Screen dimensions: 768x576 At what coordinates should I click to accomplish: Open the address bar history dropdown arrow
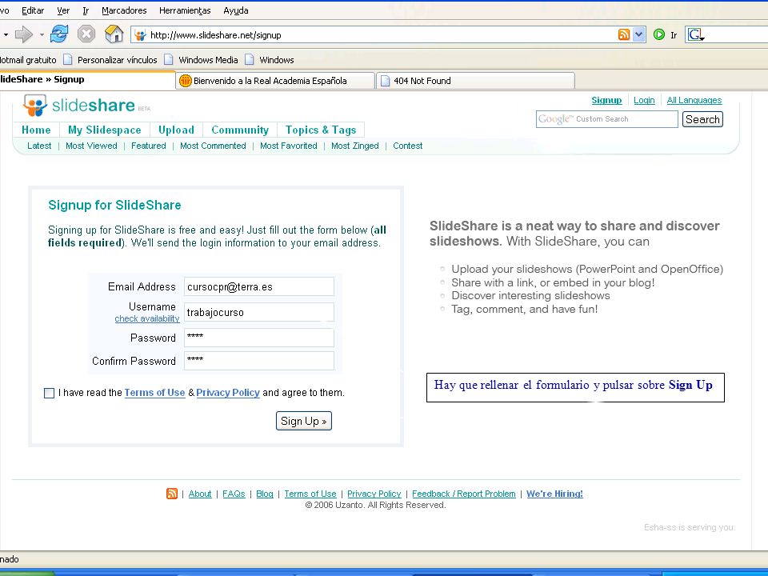(638, 34)
